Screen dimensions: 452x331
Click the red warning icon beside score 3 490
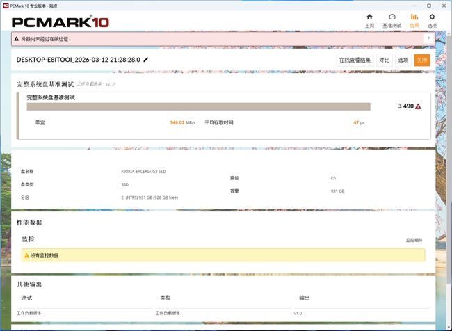tap(418, 106)
